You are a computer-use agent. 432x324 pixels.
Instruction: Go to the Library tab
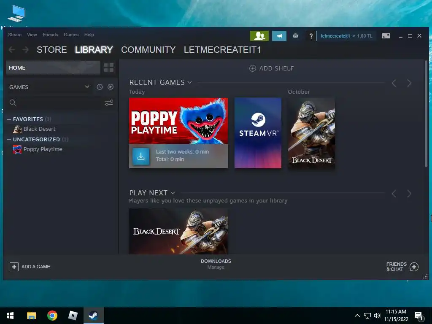point(94,50)
